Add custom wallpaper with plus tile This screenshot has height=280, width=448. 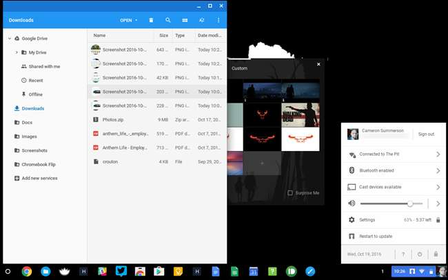262,163
